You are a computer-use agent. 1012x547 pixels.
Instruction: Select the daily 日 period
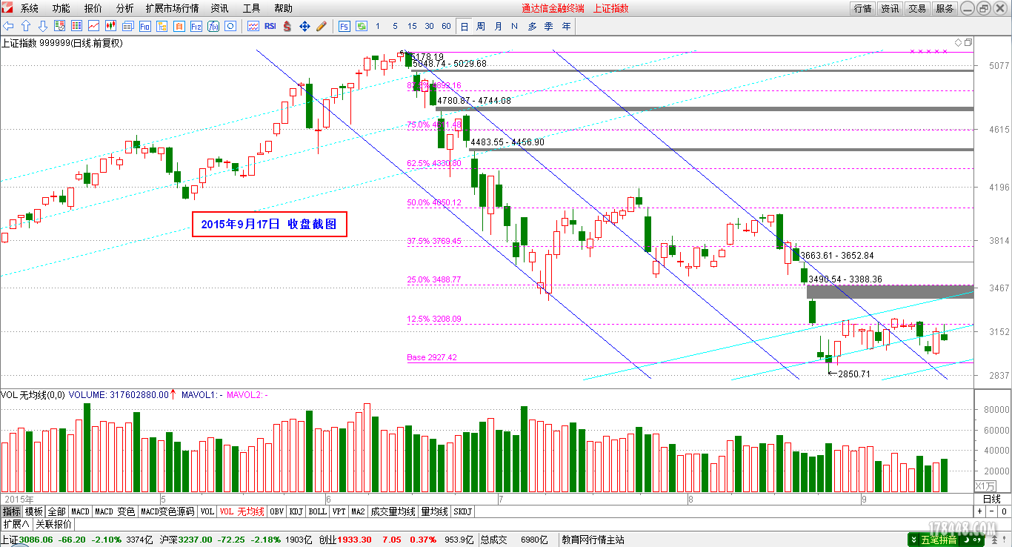point(465,26)
